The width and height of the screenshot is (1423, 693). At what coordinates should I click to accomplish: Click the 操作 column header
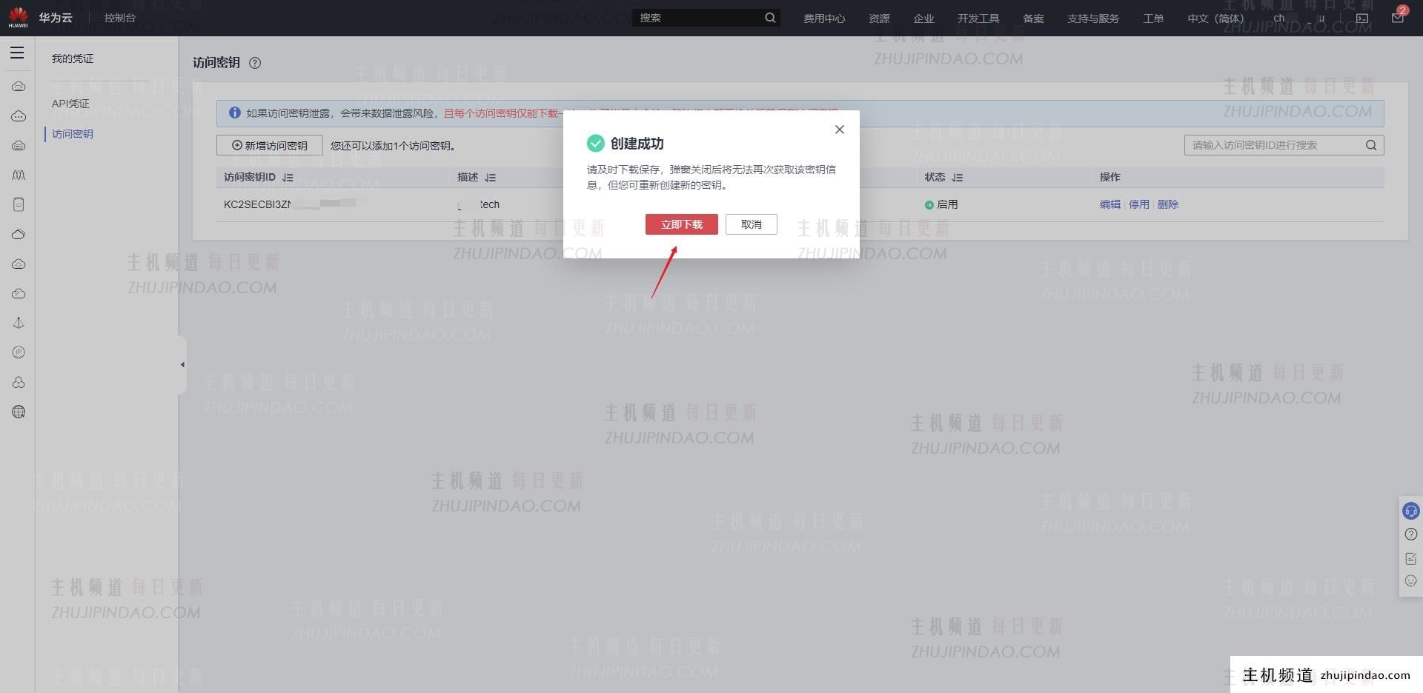pos(1110,177)
